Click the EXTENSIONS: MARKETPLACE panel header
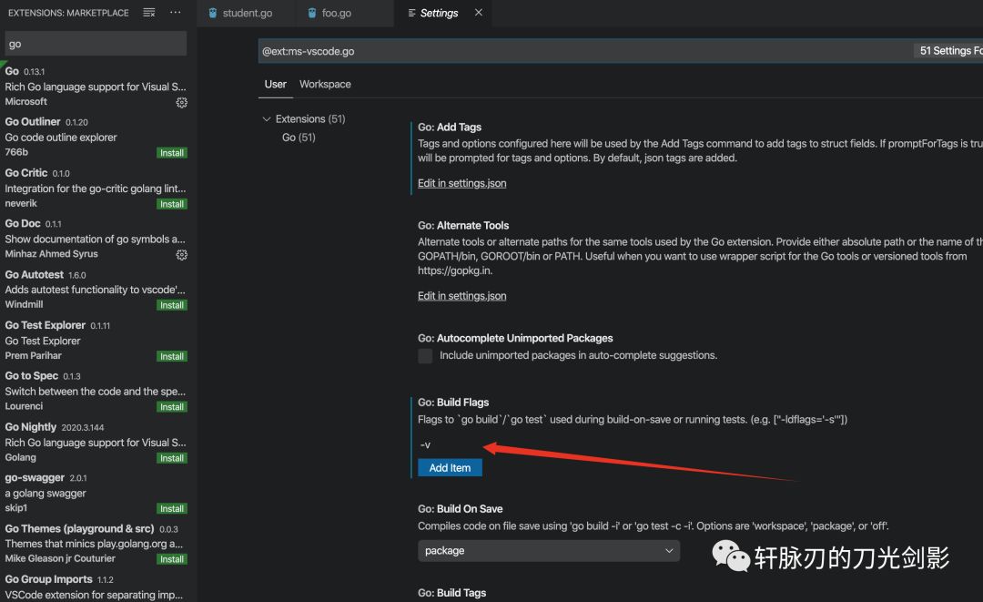This screenshot has width=983, height=602. (68, 13)
